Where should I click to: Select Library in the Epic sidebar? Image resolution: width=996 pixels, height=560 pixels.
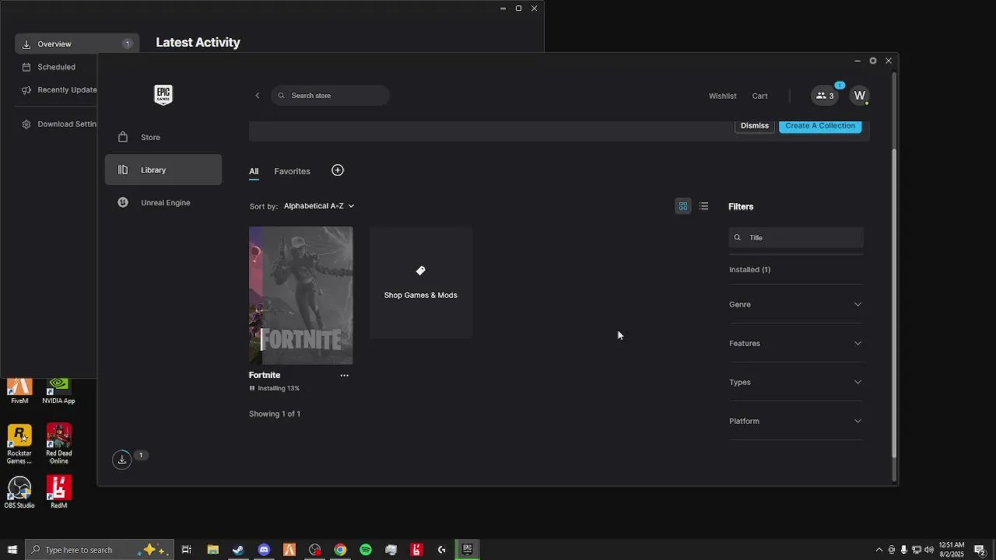pyautogui.click(x=163, y=170)
